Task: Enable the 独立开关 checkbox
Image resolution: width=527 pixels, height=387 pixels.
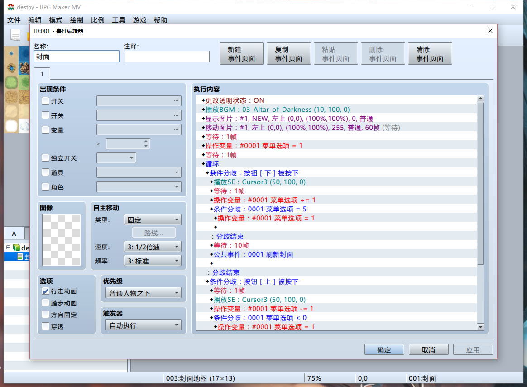Action: click(x=45, y=158)
